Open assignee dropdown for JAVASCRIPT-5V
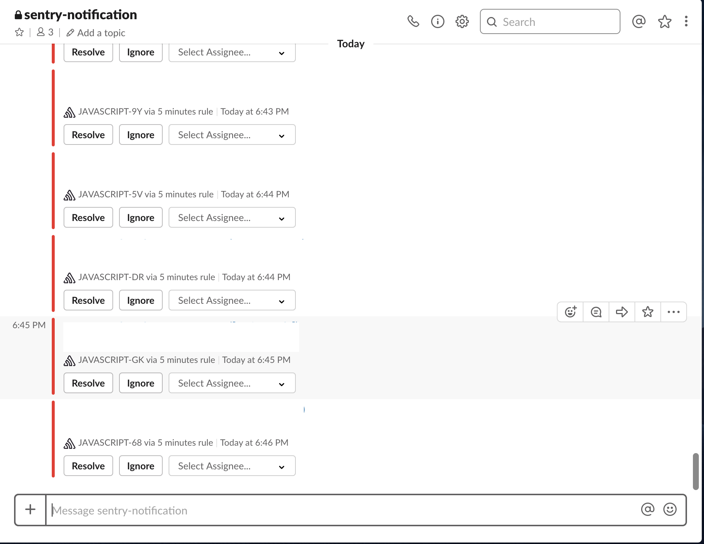This screenshot has height=544, width=704. (x=232, y=217)
